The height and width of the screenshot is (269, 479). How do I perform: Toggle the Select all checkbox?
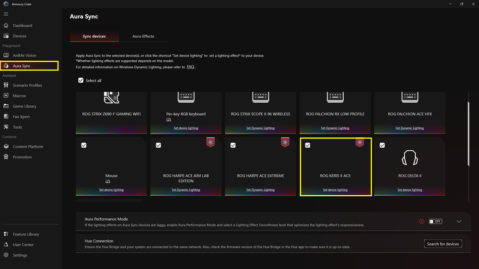pos(81,80)
